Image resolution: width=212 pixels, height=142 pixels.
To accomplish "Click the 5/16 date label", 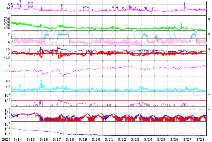I will (x=44, y=139).
